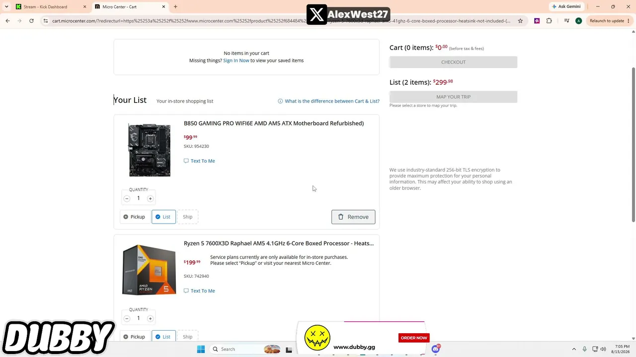636x357 pixels.
Task: Click the MAP YOUR TRIP button
Action: [x=453, y=97]
